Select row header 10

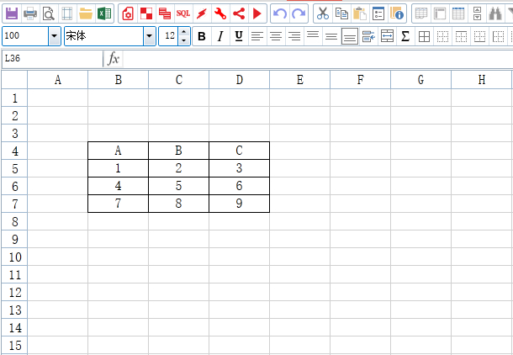13,257
